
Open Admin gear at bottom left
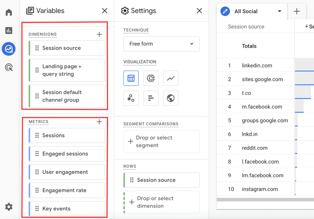[9, 207]
